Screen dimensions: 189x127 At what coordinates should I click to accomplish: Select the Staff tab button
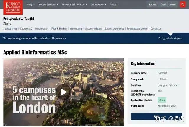pos(163,4)
